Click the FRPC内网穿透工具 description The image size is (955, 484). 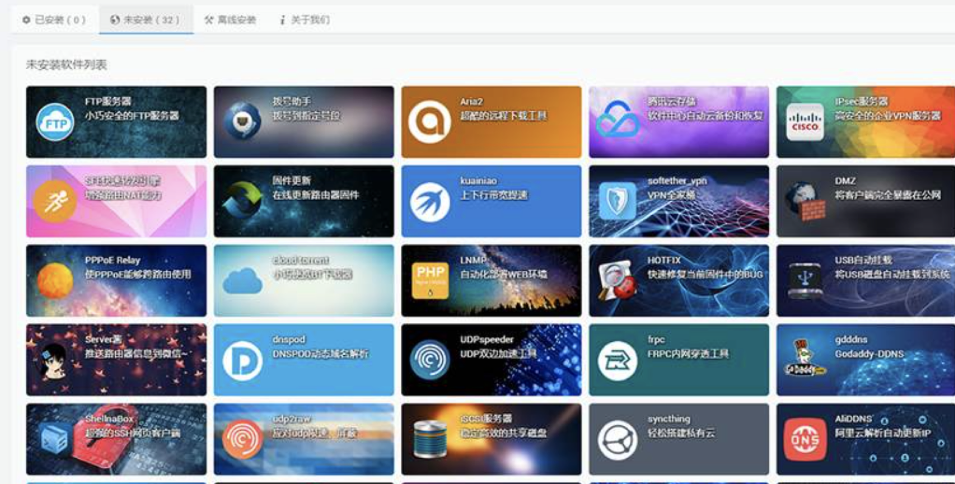coord(688,354)
